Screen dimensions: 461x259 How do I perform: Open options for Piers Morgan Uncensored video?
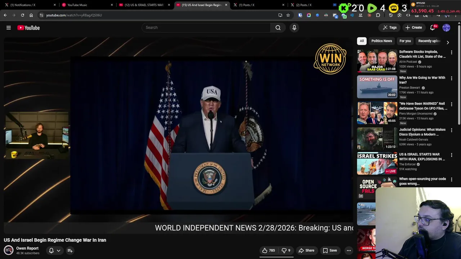[451, 104]
